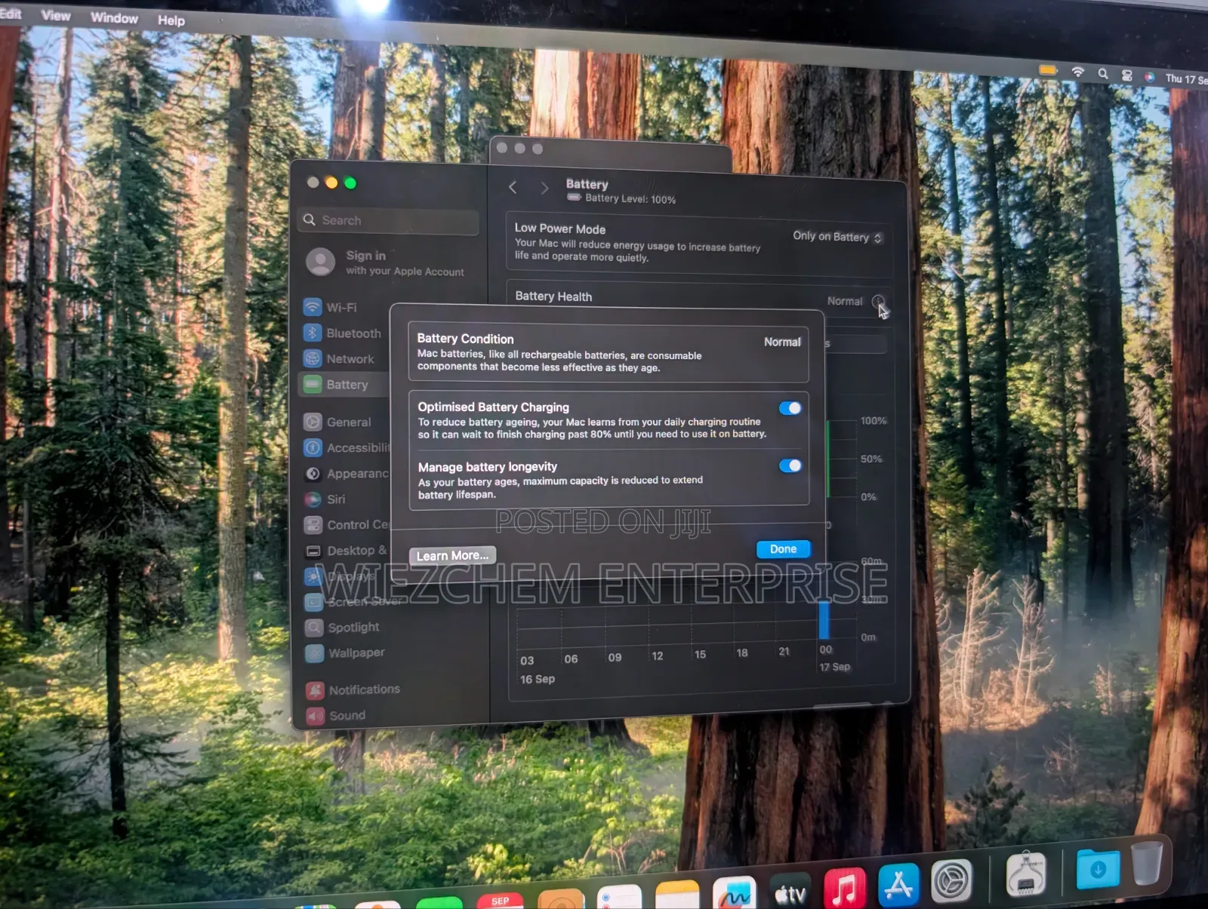Open Wi-Fi settings in the sidebar
The height and width of the screenshot is (909, 1208).
pos(330,307)
